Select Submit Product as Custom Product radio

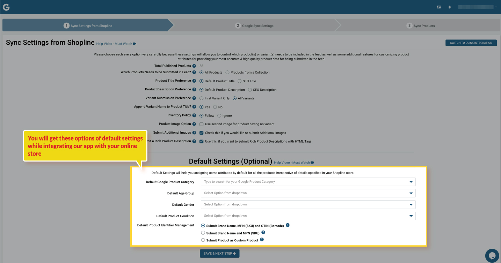(203, 240)
